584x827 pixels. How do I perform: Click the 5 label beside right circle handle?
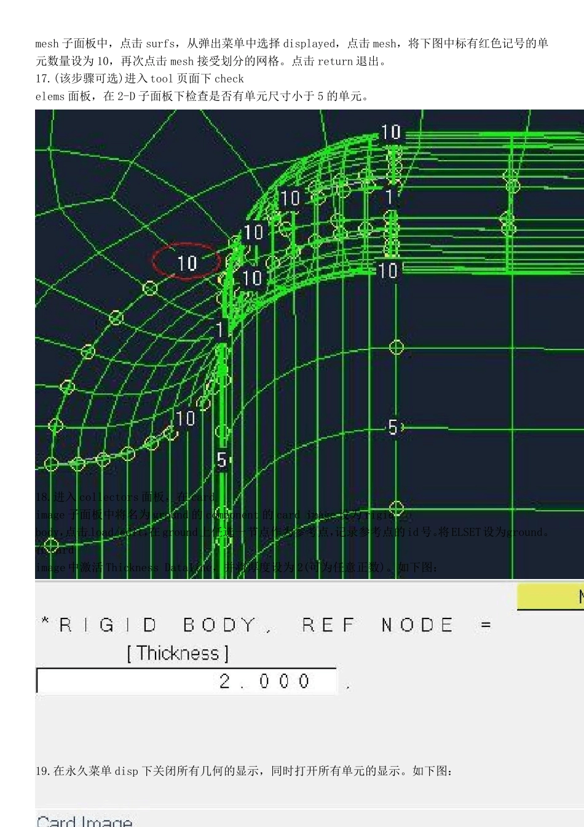pyautogui.click(x=393, y=427)
